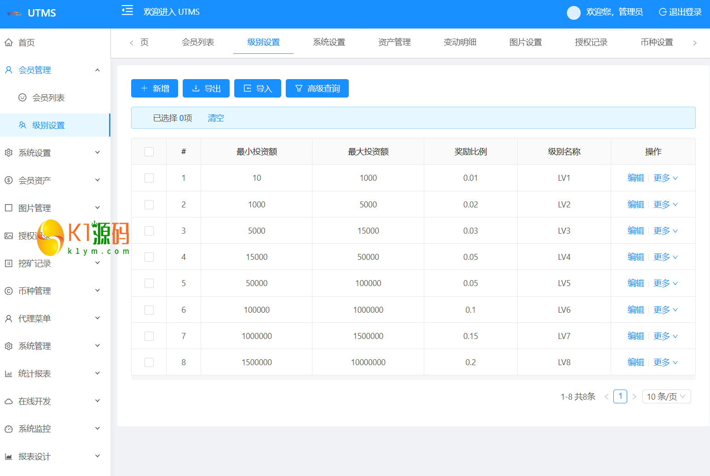Select the checkbox for row LV1

coord(149,178)
